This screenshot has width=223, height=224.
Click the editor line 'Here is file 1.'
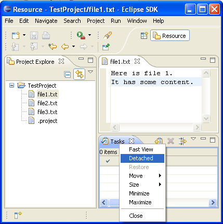pos(141,73)
